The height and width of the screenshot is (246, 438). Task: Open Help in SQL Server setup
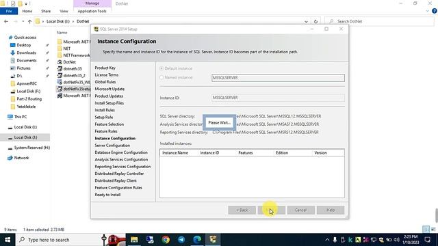point(331,210)
